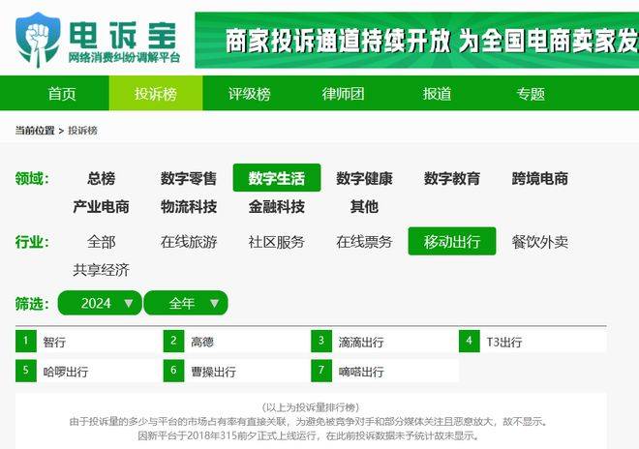Choose the 跨境电商 domain filter

540,178
